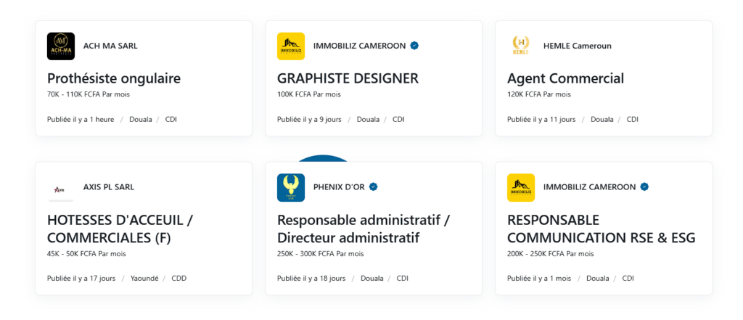Open the GRAPHISTE DESIGNER job listing

click(348, 78)
